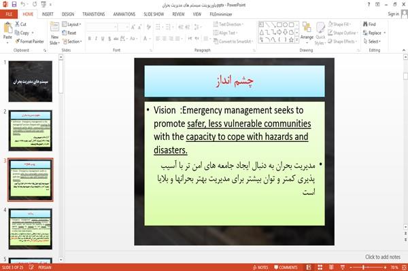Open Comments pane from the status bar
The image size is (408, 271).
pos(286,268)
